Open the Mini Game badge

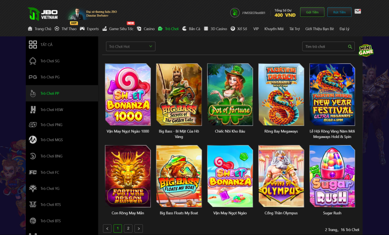click(x=366, y=50)
